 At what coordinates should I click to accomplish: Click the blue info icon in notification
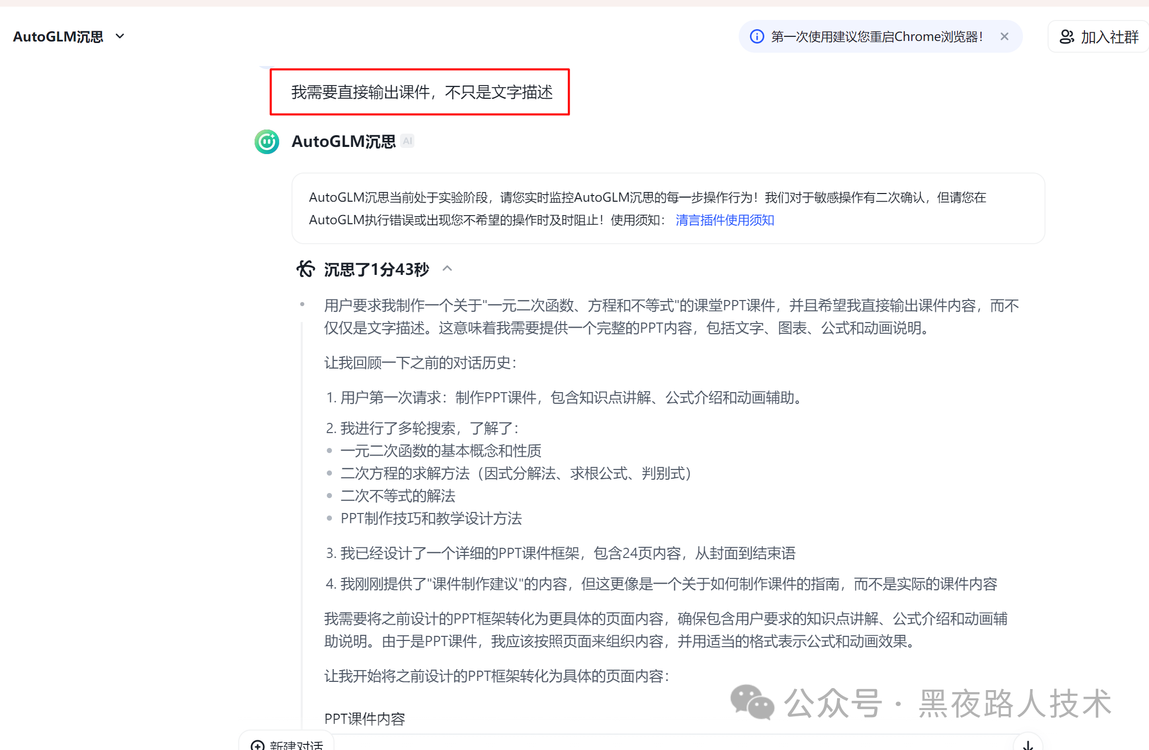757,36
